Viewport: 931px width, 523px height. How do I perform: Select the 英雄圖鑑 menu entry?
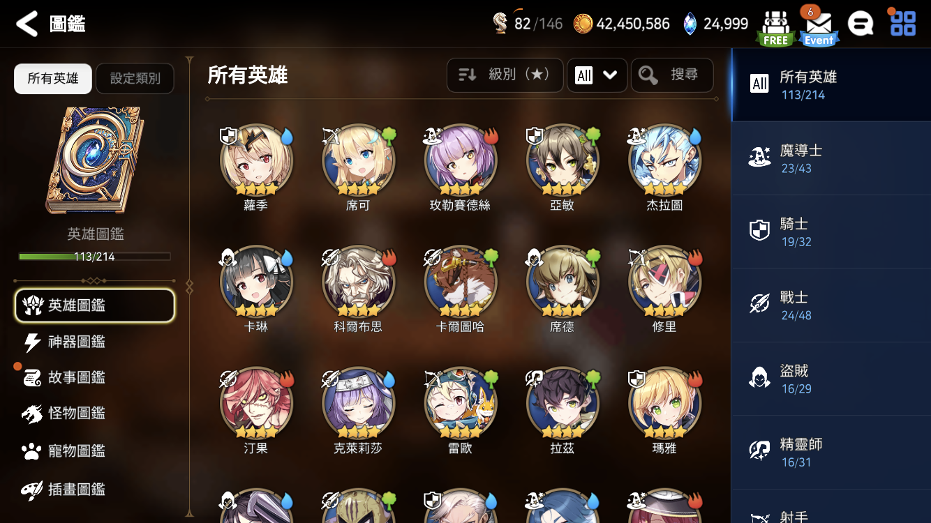click(94, 305)
